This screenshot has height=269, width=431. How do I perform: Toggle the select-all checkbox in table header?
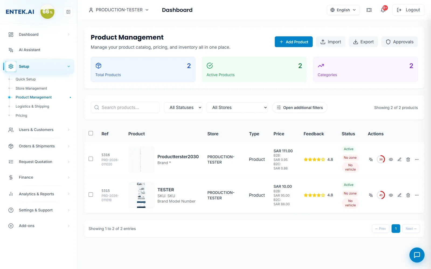point(91,133)
